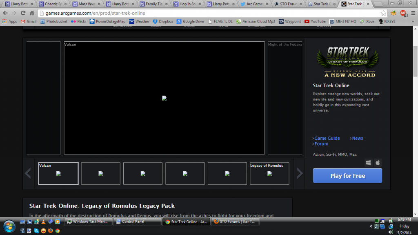Click the orange extension icon beside the bookmark star

click(394, 13)
